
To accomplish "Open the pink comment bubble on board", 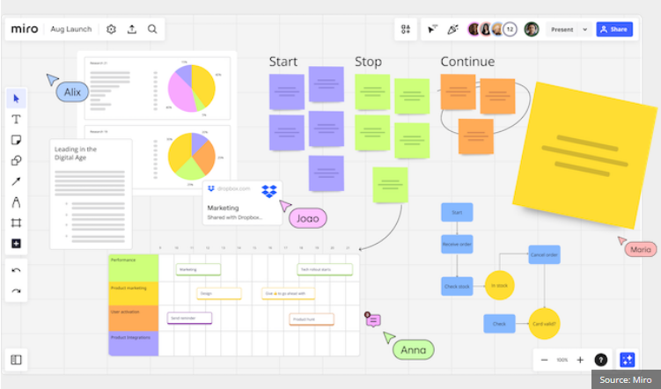I will pos(373,320).
